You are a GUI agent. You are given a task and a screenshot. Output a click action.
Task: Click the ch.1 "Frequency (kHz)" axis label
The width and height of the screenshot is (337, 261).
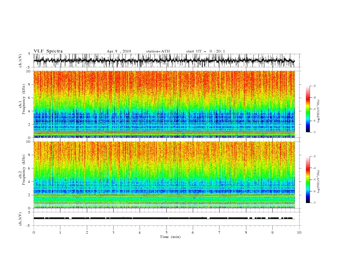click(x=24, y=99)
